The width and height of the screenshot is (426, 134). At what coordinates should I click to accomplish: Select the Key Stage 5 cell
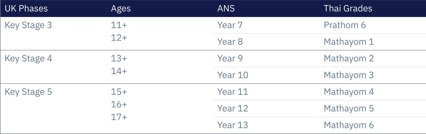point(28,92)
